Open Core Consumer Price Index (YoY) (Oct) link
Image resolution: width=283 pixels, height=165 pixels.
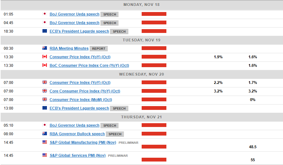point(85,91)
